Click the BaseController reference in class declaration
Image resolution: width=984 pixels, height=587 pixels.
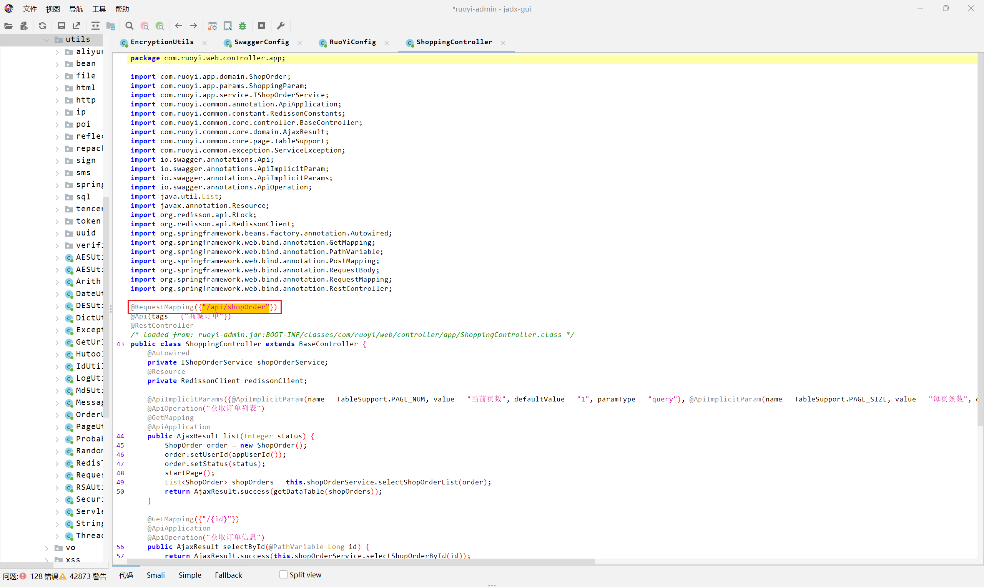(x=328, y=344)
